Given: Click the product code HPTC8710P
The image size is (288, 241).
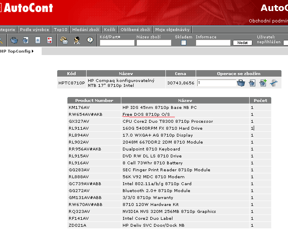Looking at the screenshot, I should pos(71,83).
